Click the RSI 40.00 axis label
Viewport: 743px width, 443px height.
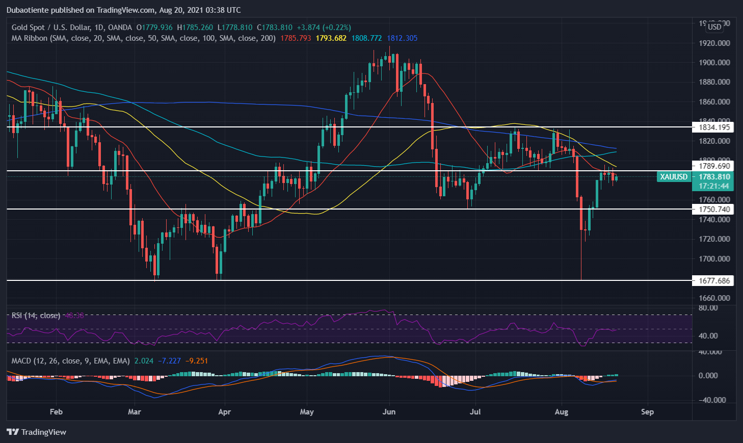(x=708, y=336)
